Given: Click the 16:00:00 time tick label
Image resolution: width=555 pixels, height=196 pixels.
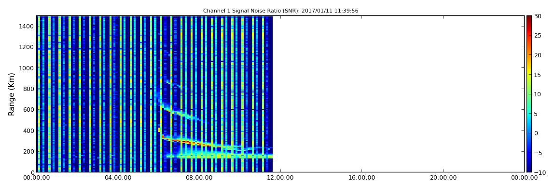Looking at the screenshot, I should (x=361, y=178).
